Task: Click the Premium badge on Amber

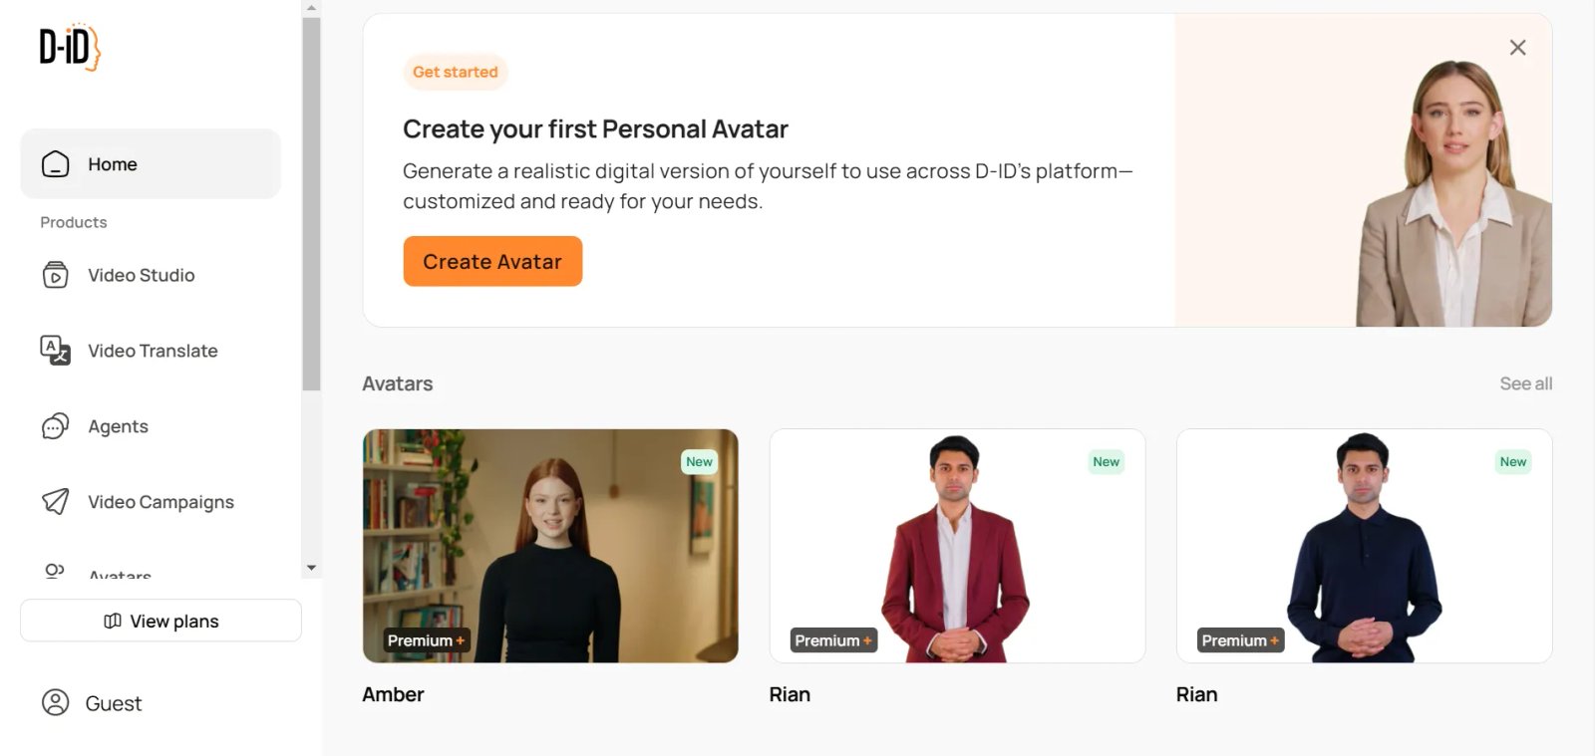Action: [x=426, y=640]
